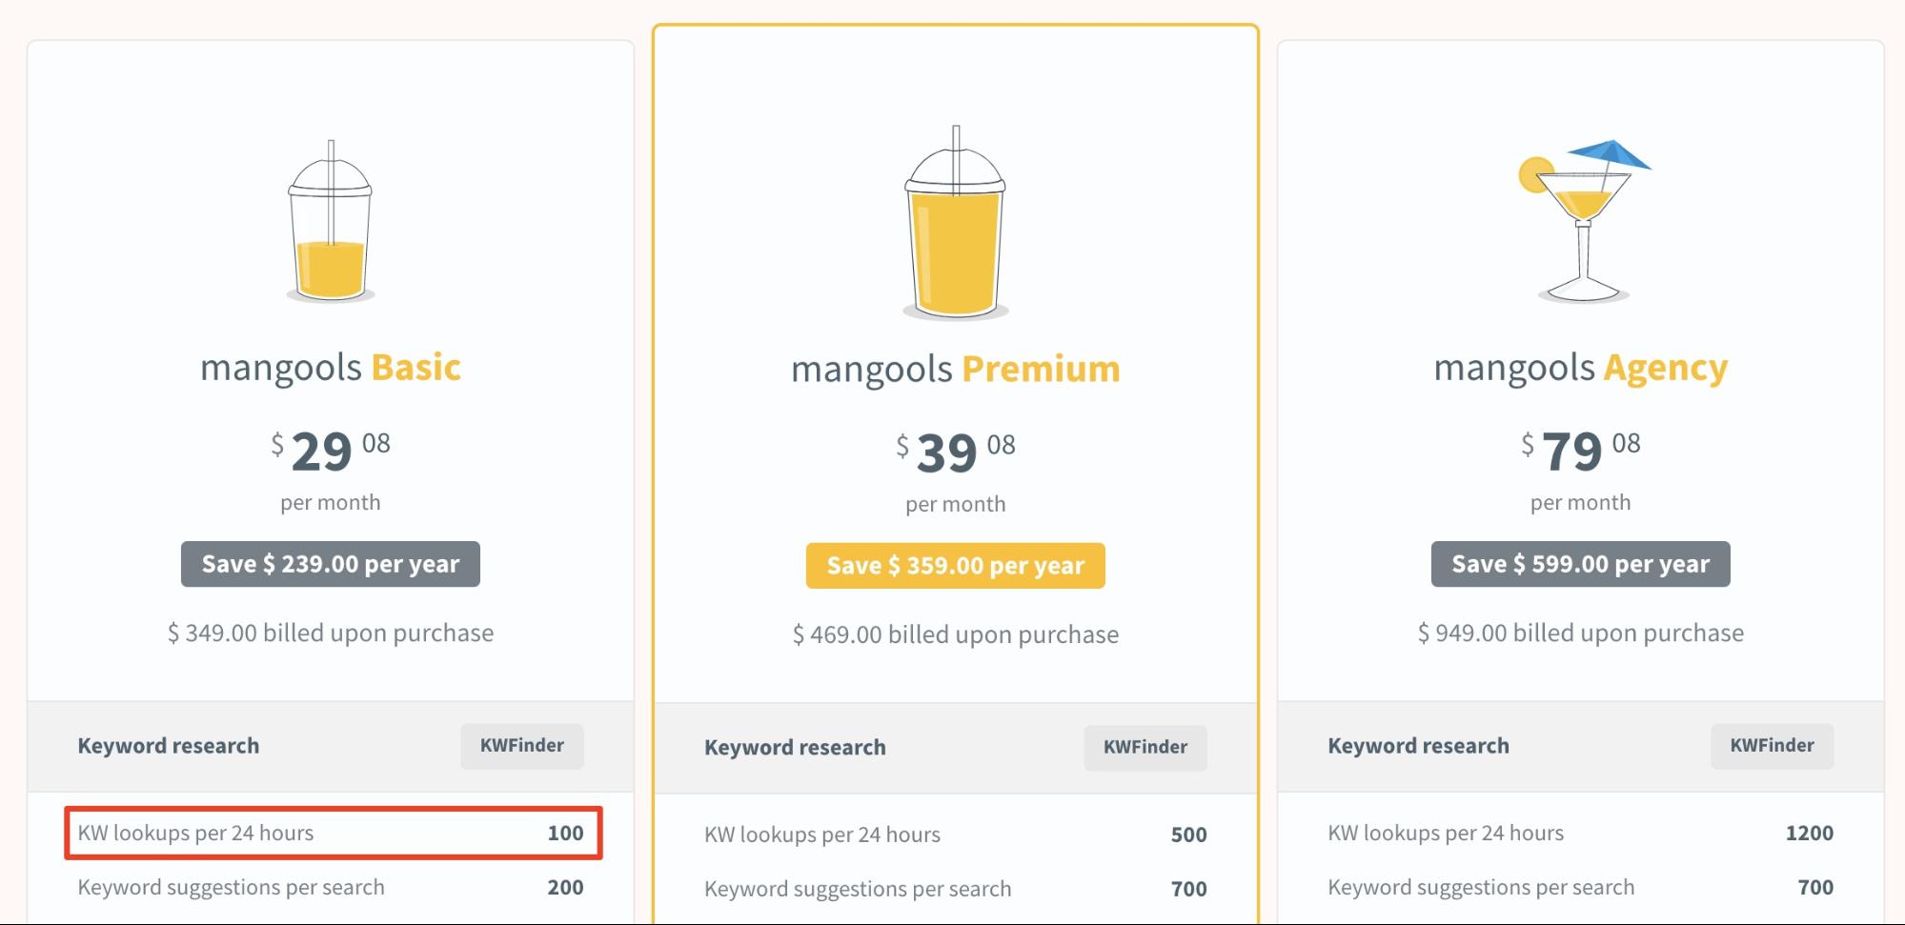Select the mangools Agency plan title
The height and width of the screenshot is (925, 1905).
[x=1581, y=368]
